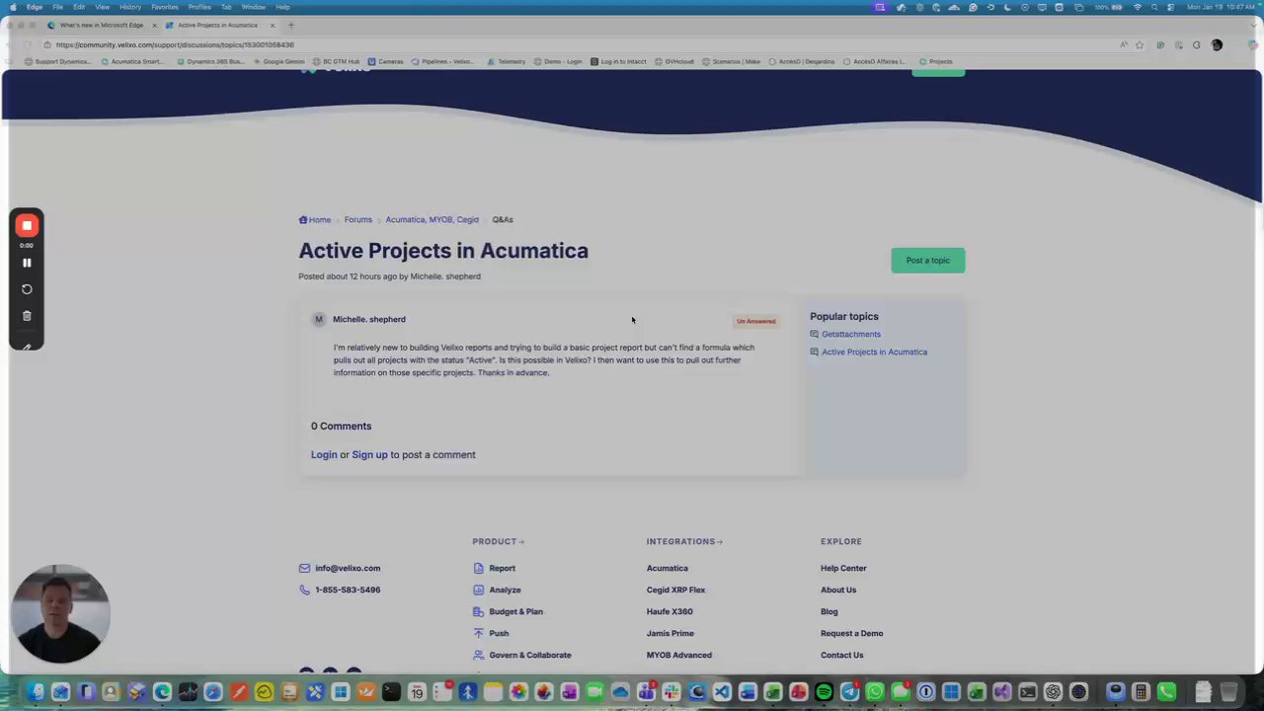
Task: Click the Edge profile avatar icon
Action: pos(1217,44)
